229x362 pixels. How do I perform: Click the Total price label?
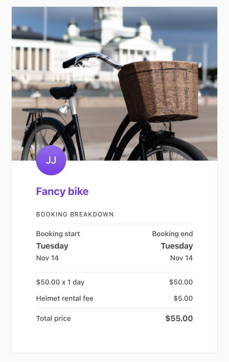click(53, 318)
